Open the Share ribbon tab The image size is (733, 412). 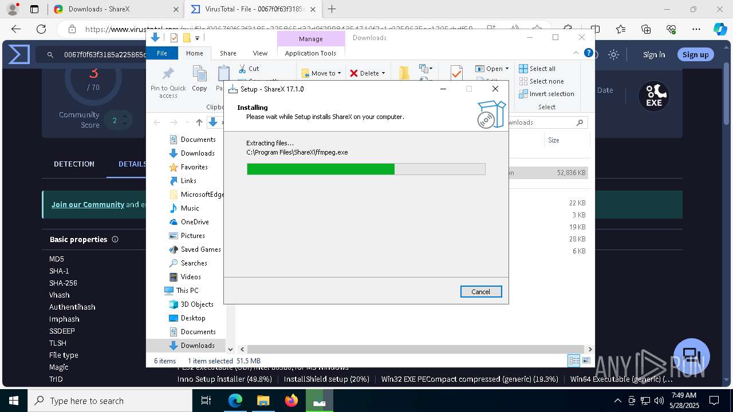[x=228, y=53]
